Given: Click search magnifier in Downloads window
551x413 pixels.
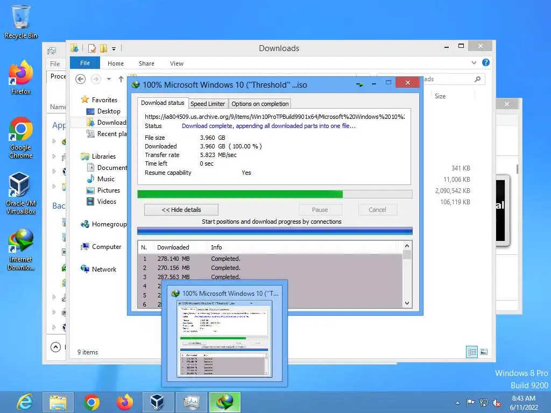Looking at the screenshot, I should click(x=477, y=79).
